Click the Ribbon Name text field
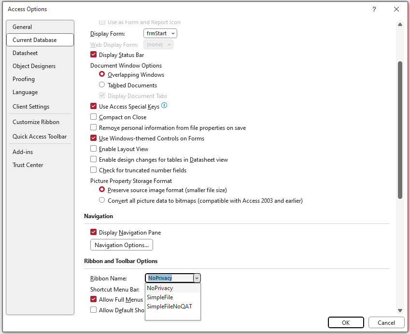The width and height of the screenshot is (410, 334). [x=170, y=278]
